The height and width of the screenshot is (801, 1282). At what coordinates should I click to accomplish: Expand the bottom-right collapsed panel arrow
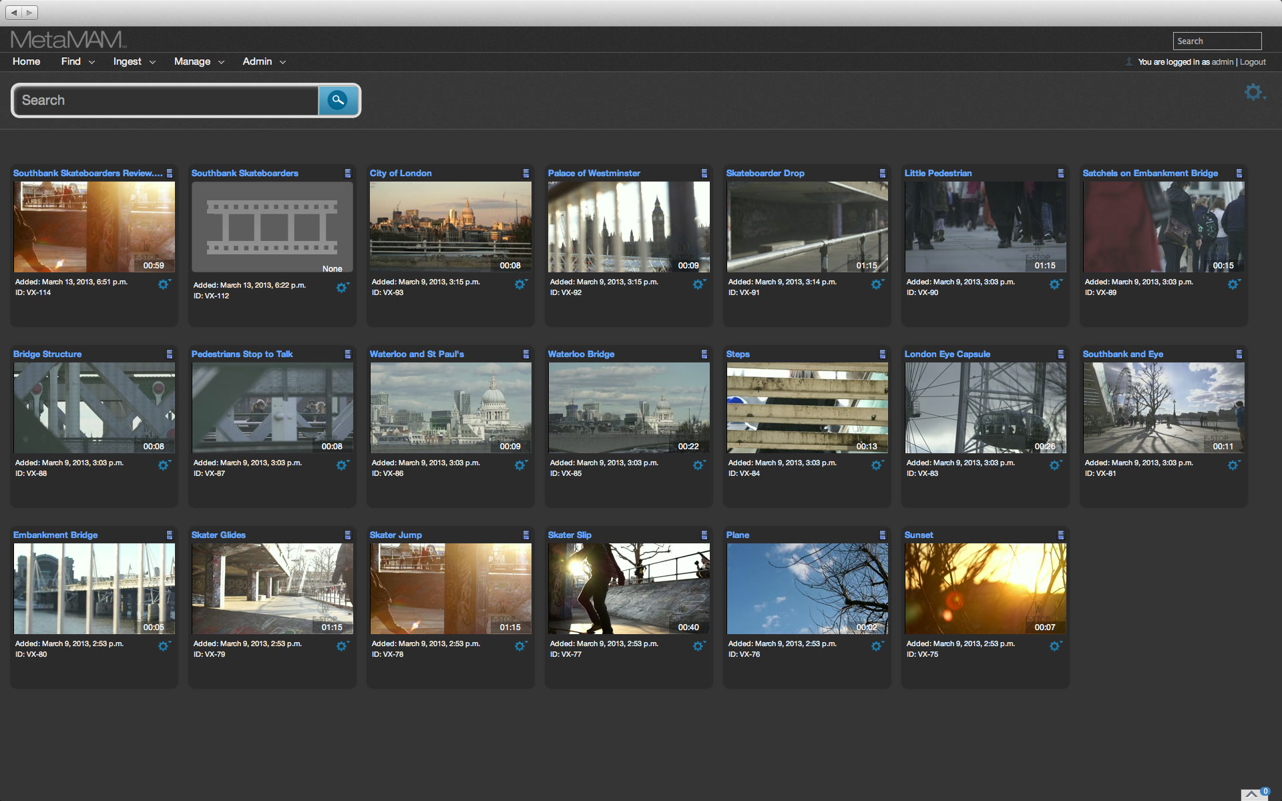tap(1252, 794)
